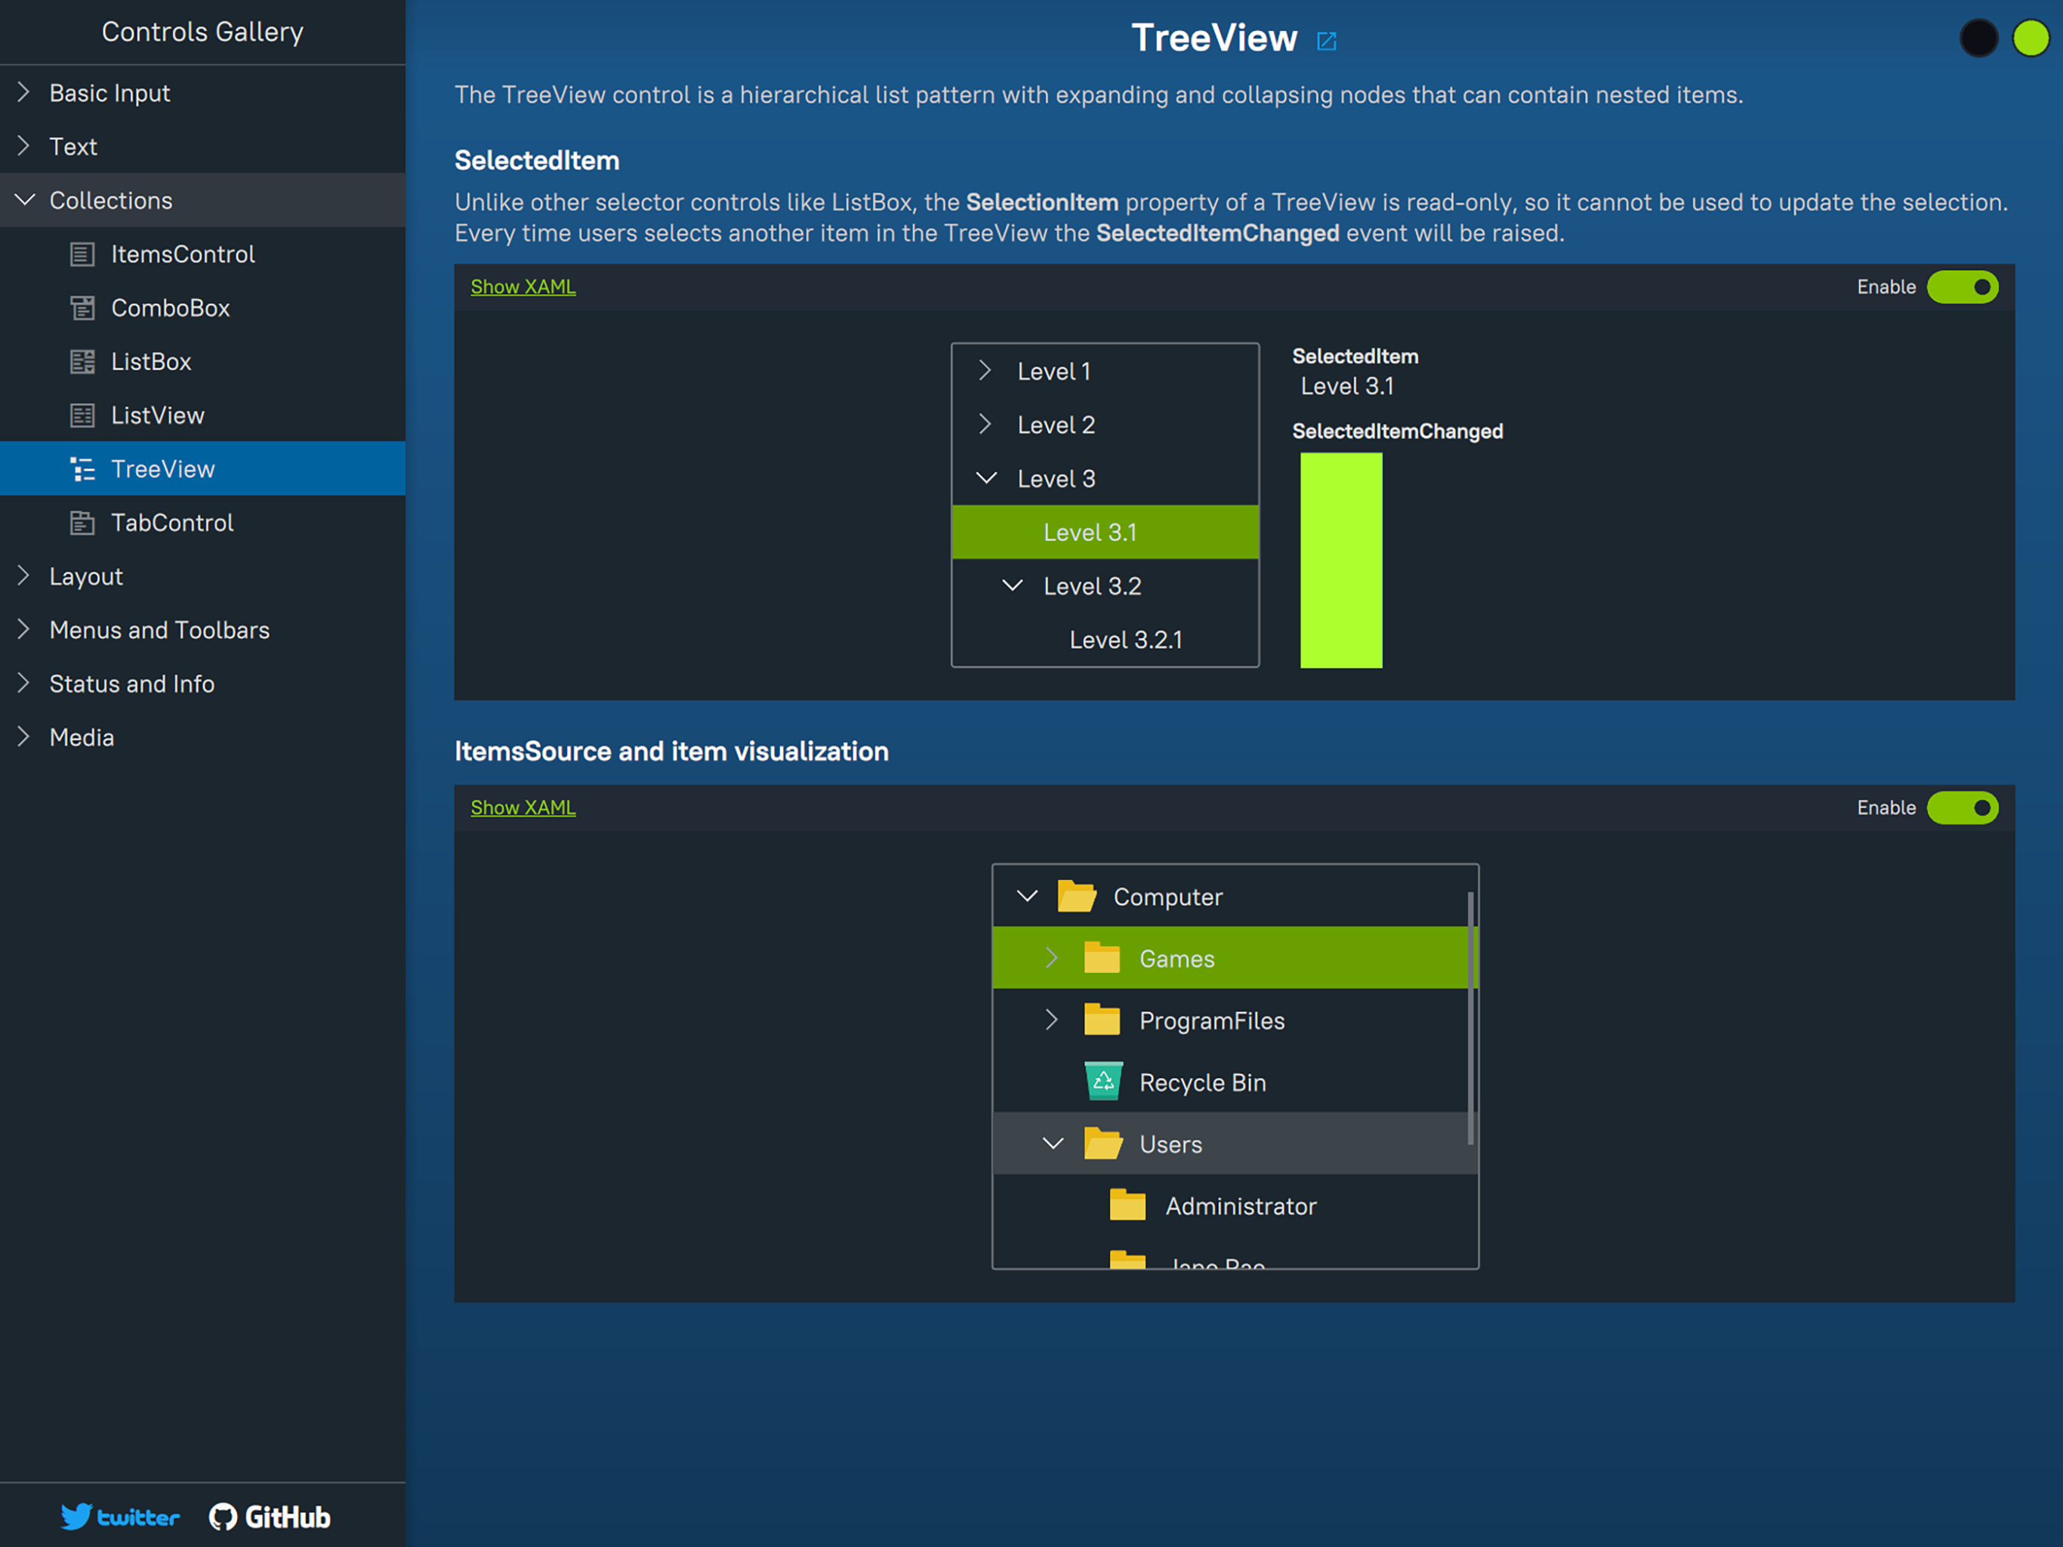The image size is (2063, 1547).
Task: Select the green accent color circle
Action: (2031, 39)
